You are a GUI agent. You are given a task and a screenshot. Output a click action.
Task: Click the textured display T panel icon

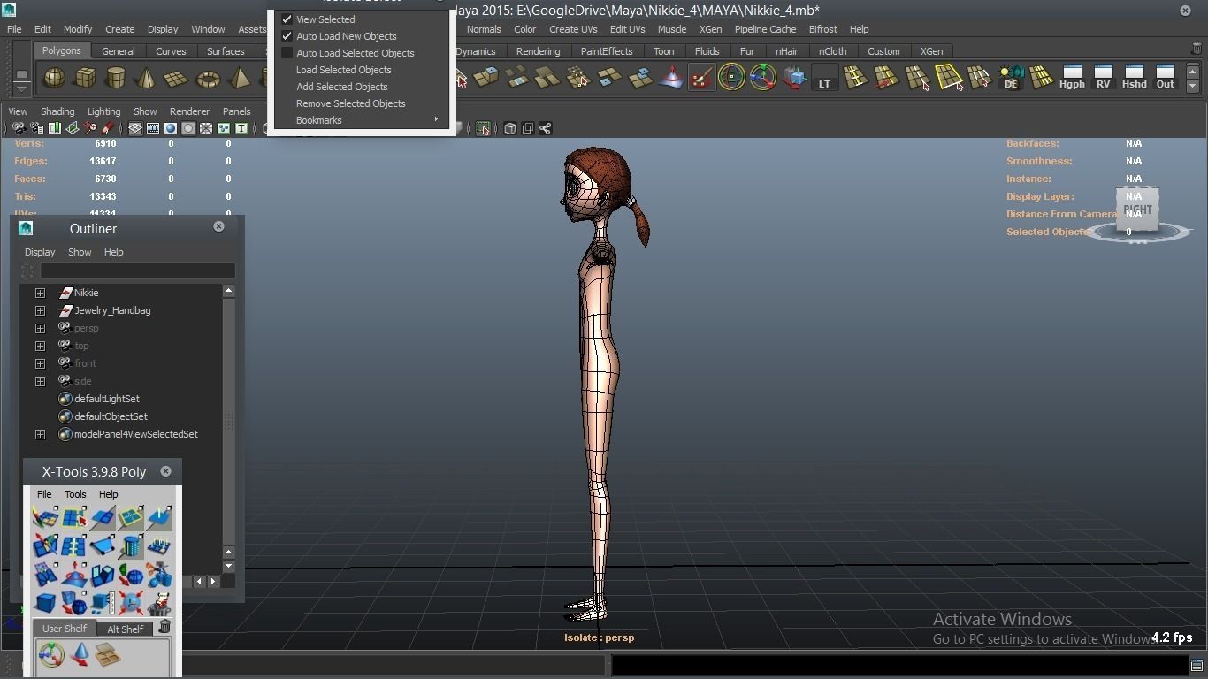coord(241,128)
